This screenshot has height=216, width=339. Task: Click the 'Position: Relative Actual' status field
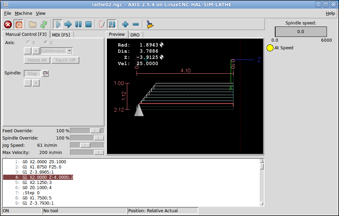(x=163, y=211)
